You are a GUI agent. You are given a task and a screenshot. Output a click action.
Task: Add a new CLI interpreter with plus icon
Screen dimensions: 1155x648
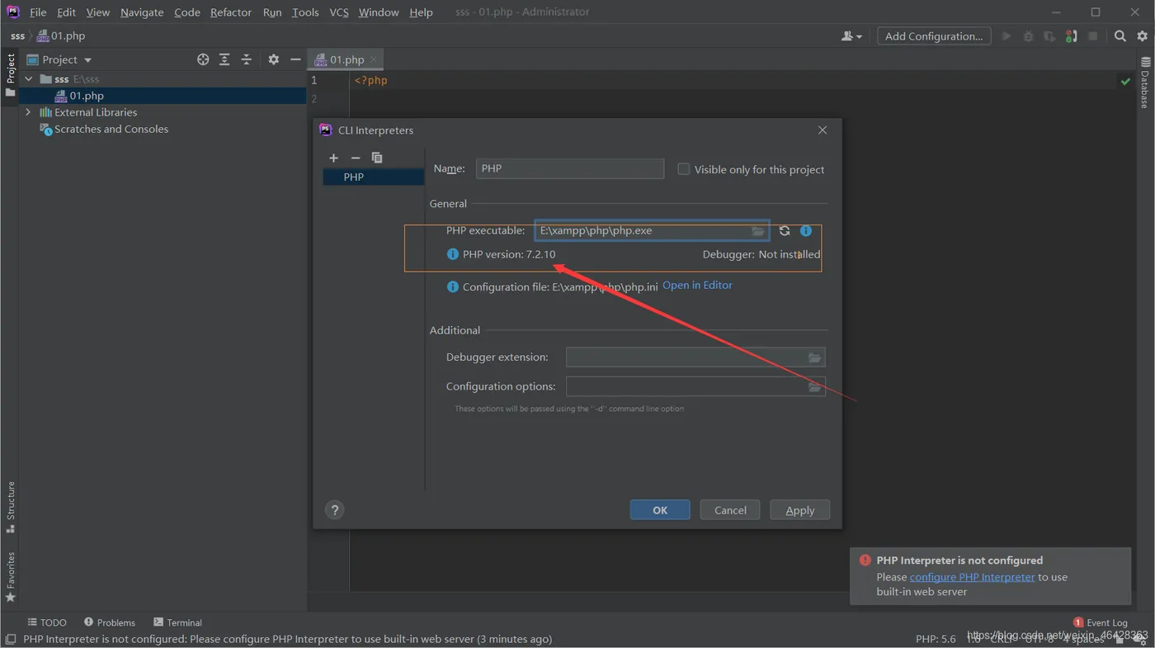pyautogui.click(x=333, y=158)
